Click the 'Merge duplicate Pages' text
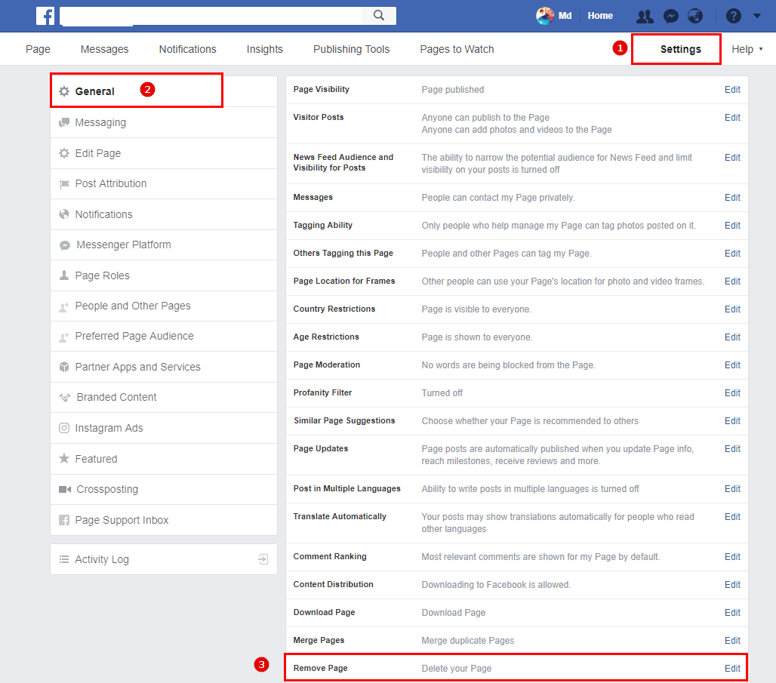The image size is (776, 683). pos(468,641)
